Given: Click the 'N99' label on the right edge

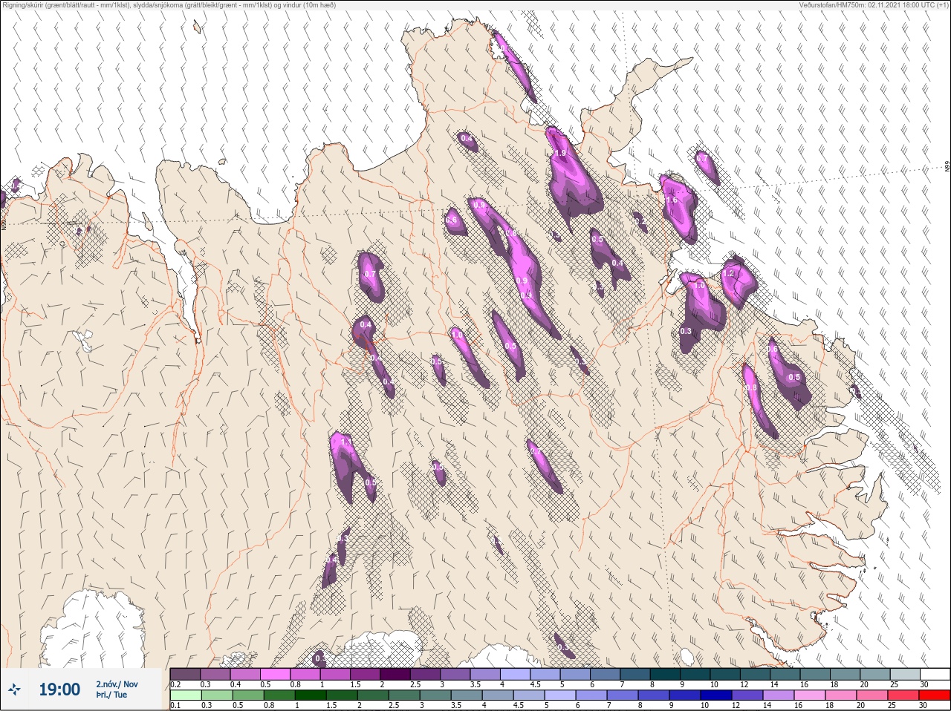Looking at the screenshot, I should pos(947,168).
